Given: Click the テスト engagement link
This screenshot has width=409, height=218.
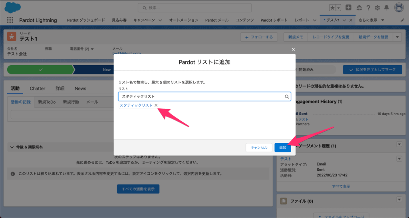Looking at the screenshot, I should pyautogui.click(x=286, y=159).
